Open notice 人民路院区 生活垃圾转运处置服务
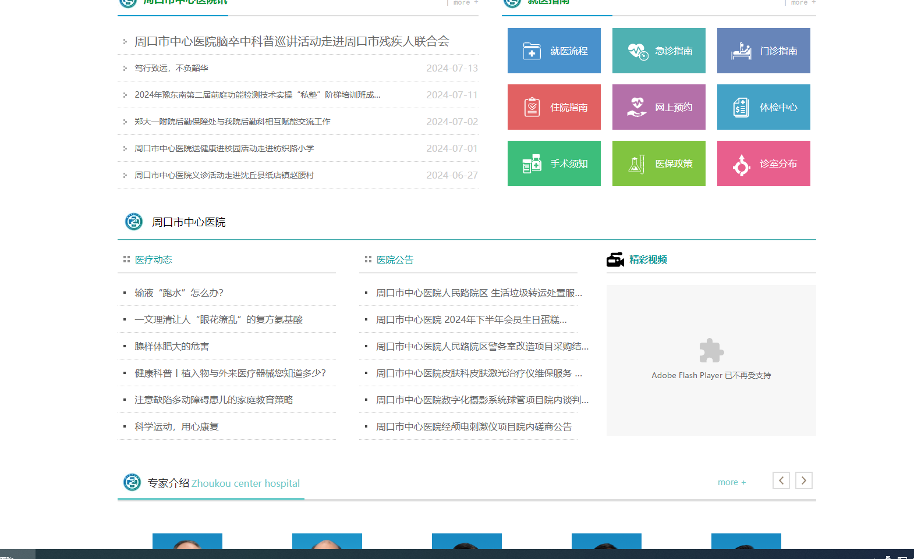Screen dimensions: 914x559 [x=479, y=293]
